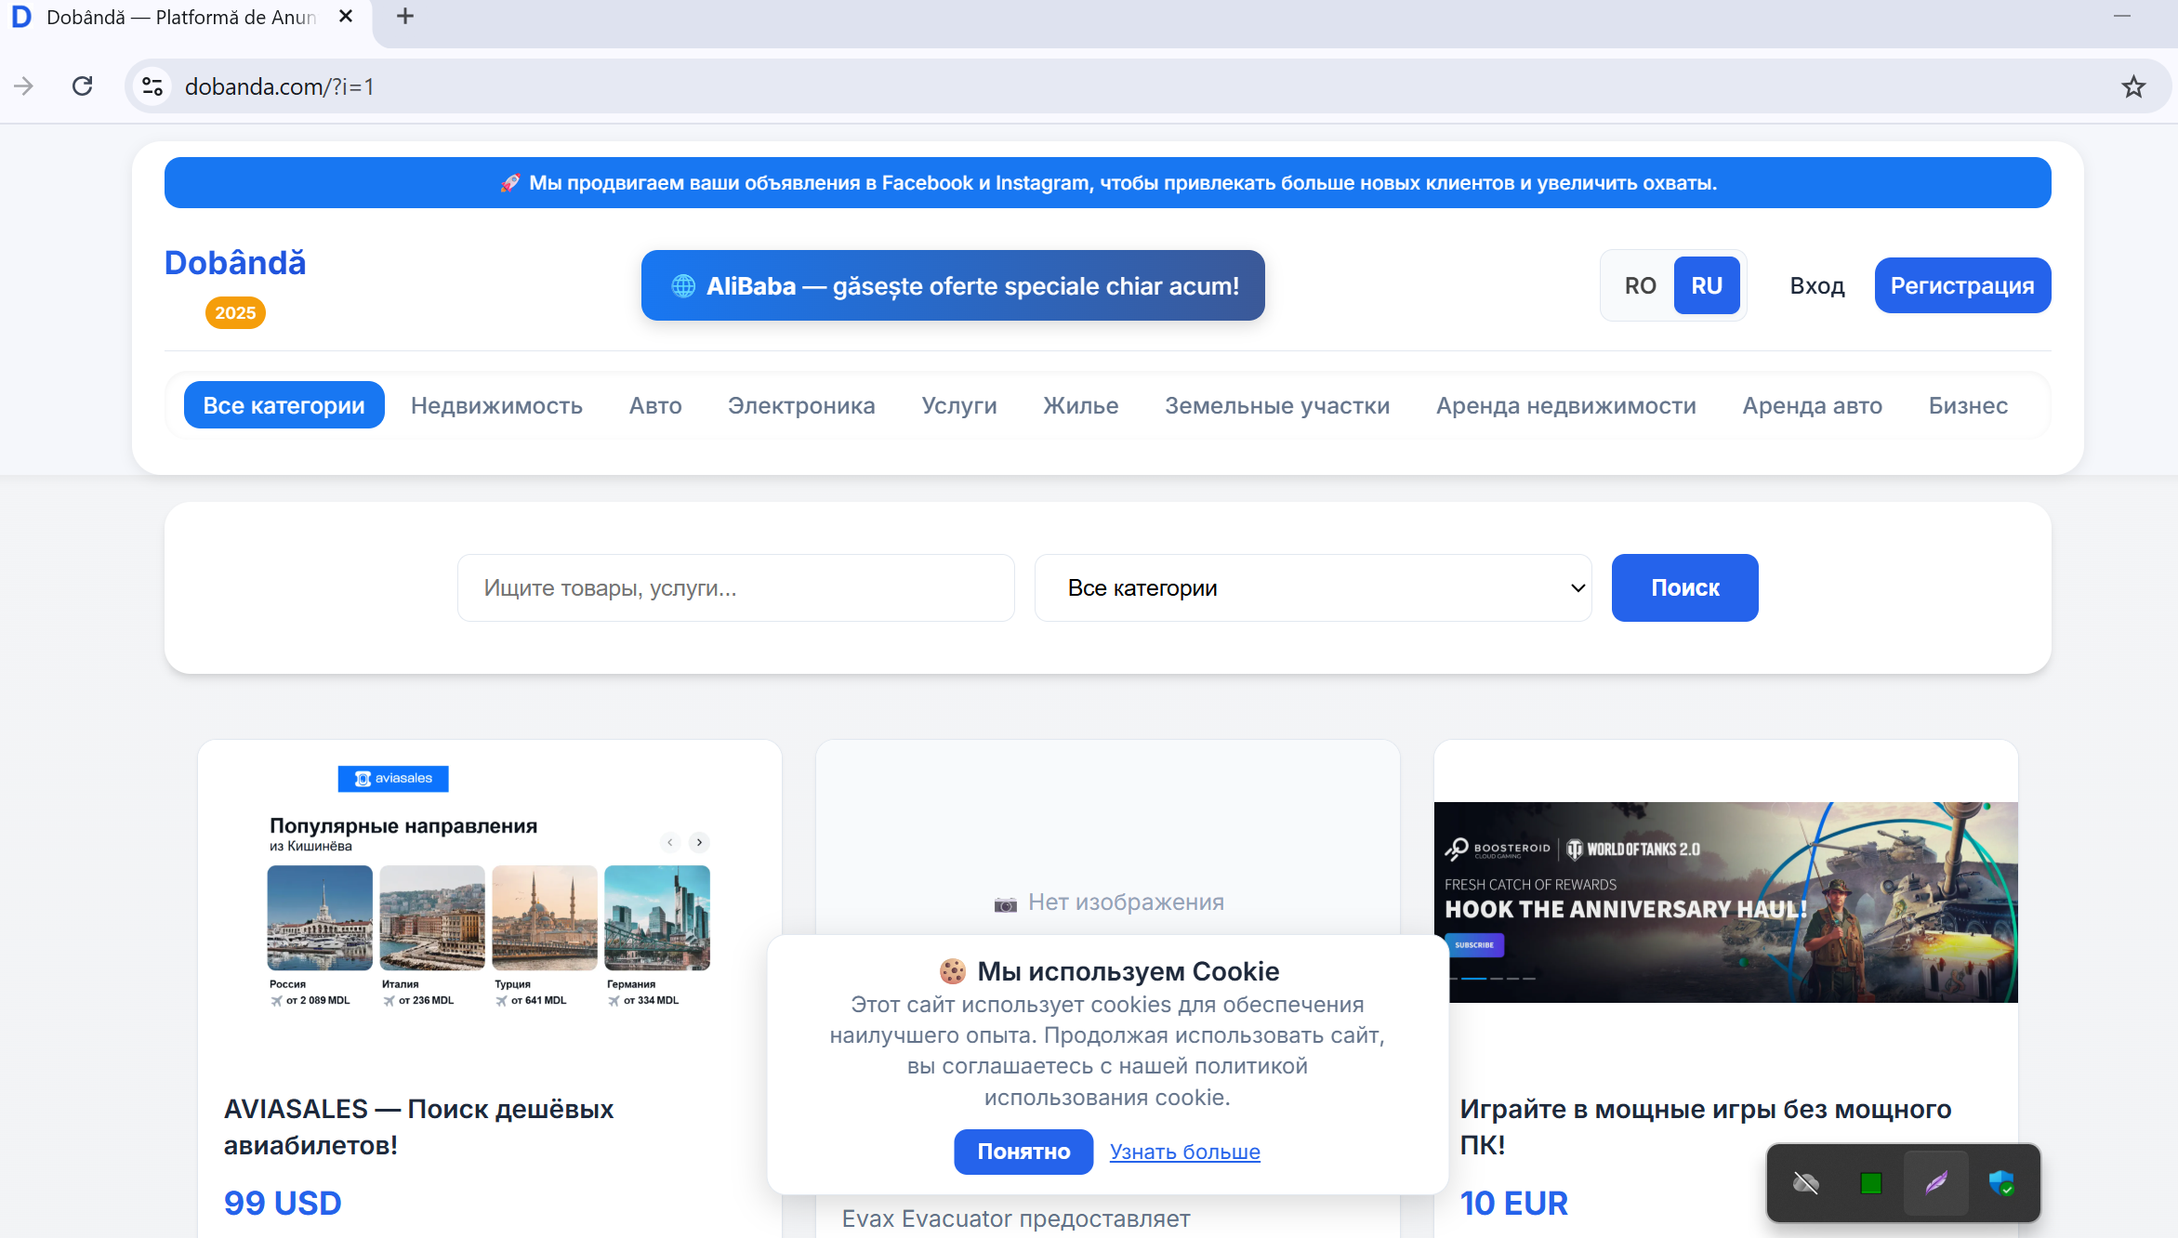
Task: Click the Узнать больше cookie link
Action: 1184,1152
